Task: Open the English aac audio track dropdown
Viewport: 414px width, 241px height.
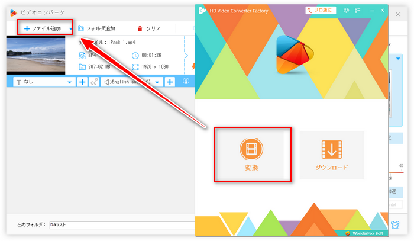Action: point(132,82)
